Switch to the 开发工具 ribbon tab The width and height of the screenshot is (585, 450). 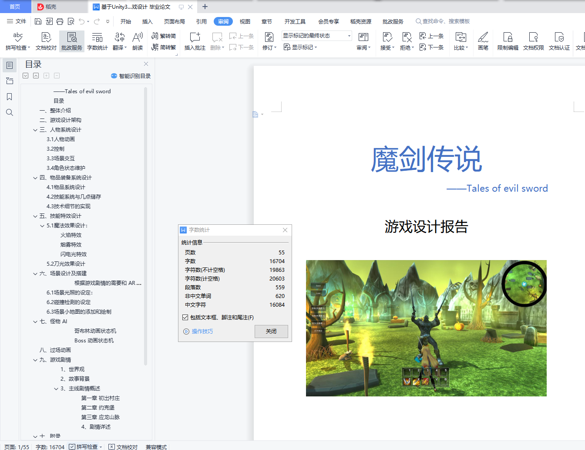pos(295,21)
